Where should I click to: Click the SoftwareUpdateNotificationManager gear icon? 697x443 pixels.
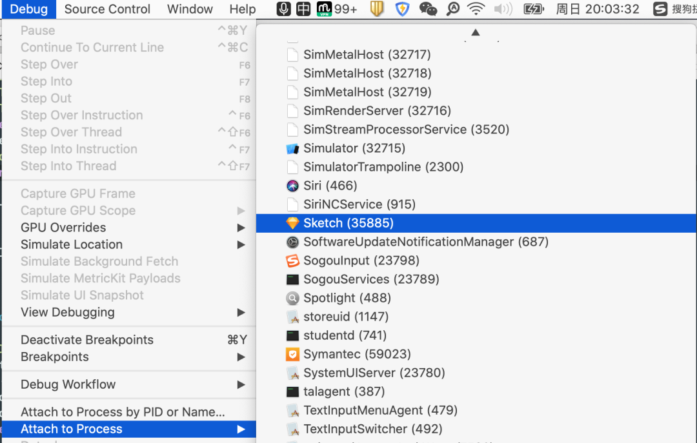[x=292, y=242]
